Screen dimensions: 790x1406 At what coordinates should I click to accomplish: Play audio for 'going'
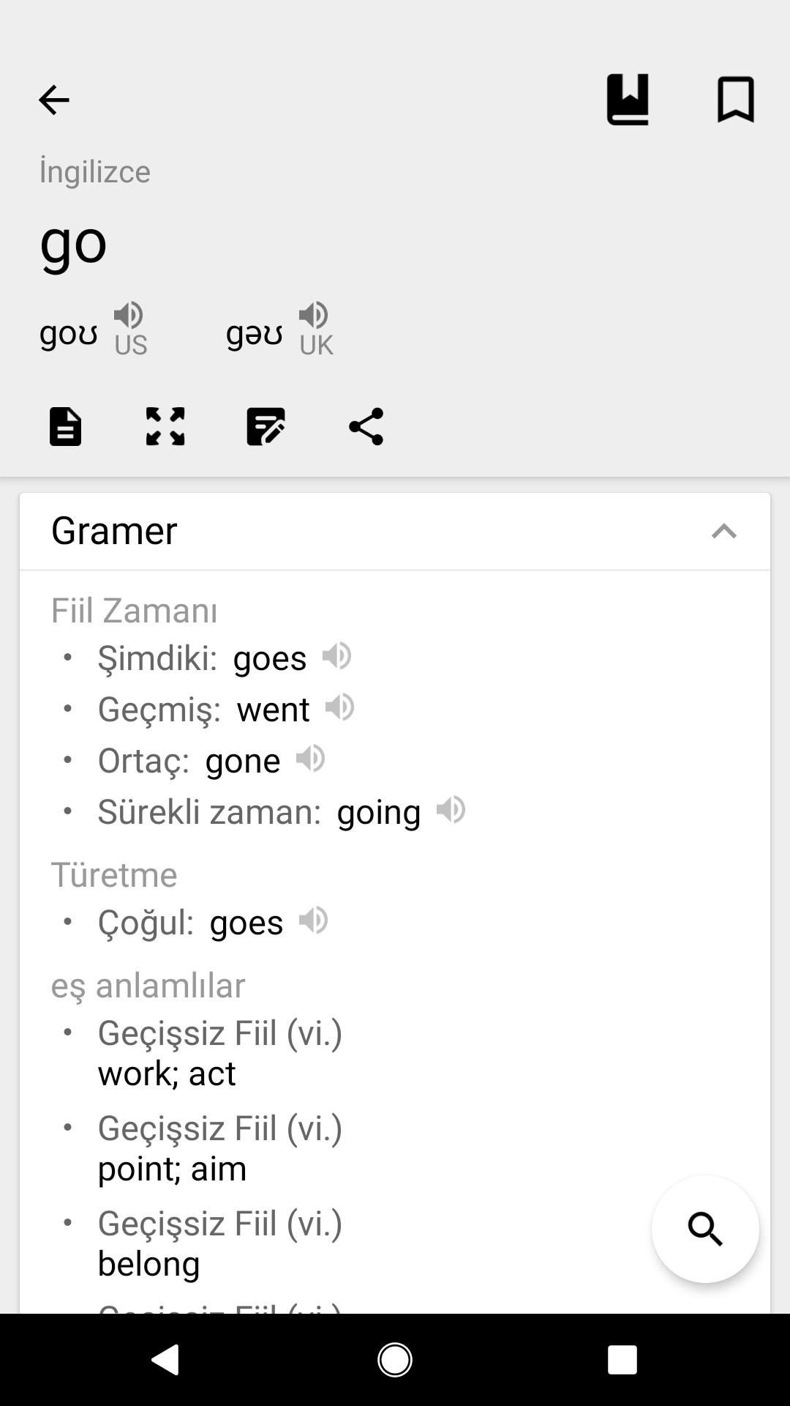451,810
